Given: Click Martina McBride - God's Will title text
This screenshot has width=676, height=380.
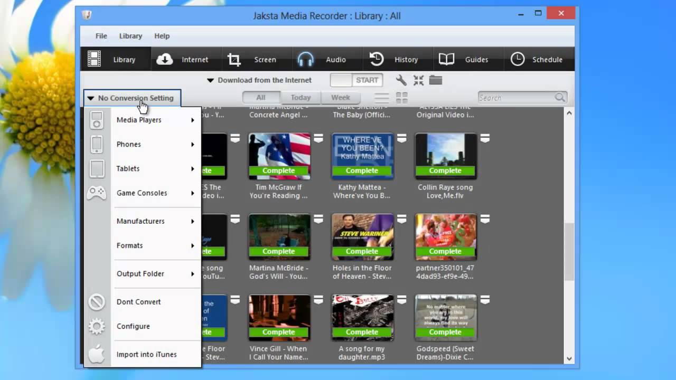Looking at the screenshot, I should tap(278, 272).
